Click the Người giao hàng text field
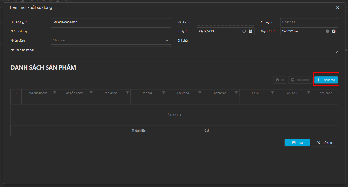Viewport: 348px width, 187px height. pyautogui.click(x=110, y=50)
